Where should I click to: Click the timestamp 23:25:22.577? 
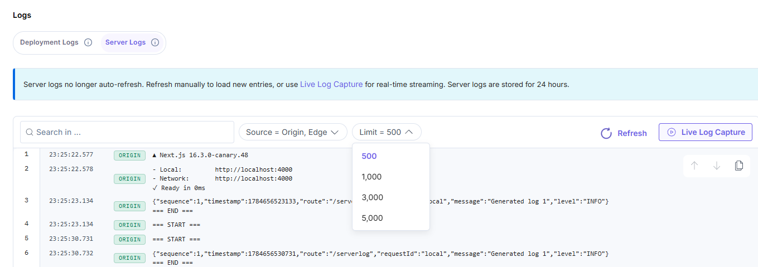coord(71,154)
